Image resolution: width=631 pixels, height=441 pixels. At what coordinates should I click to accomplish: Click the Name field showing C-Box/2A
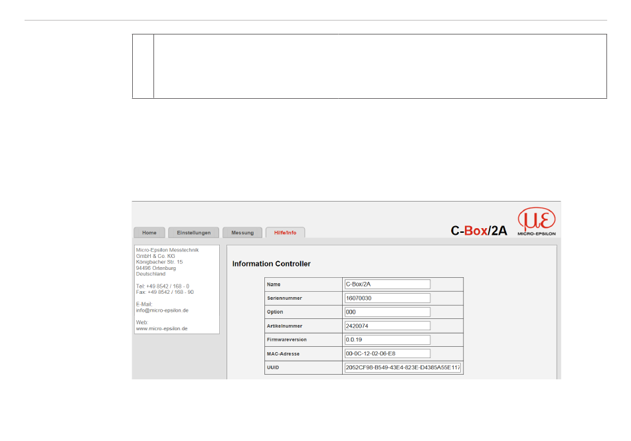pyautogui.click(x=387, y=284)
